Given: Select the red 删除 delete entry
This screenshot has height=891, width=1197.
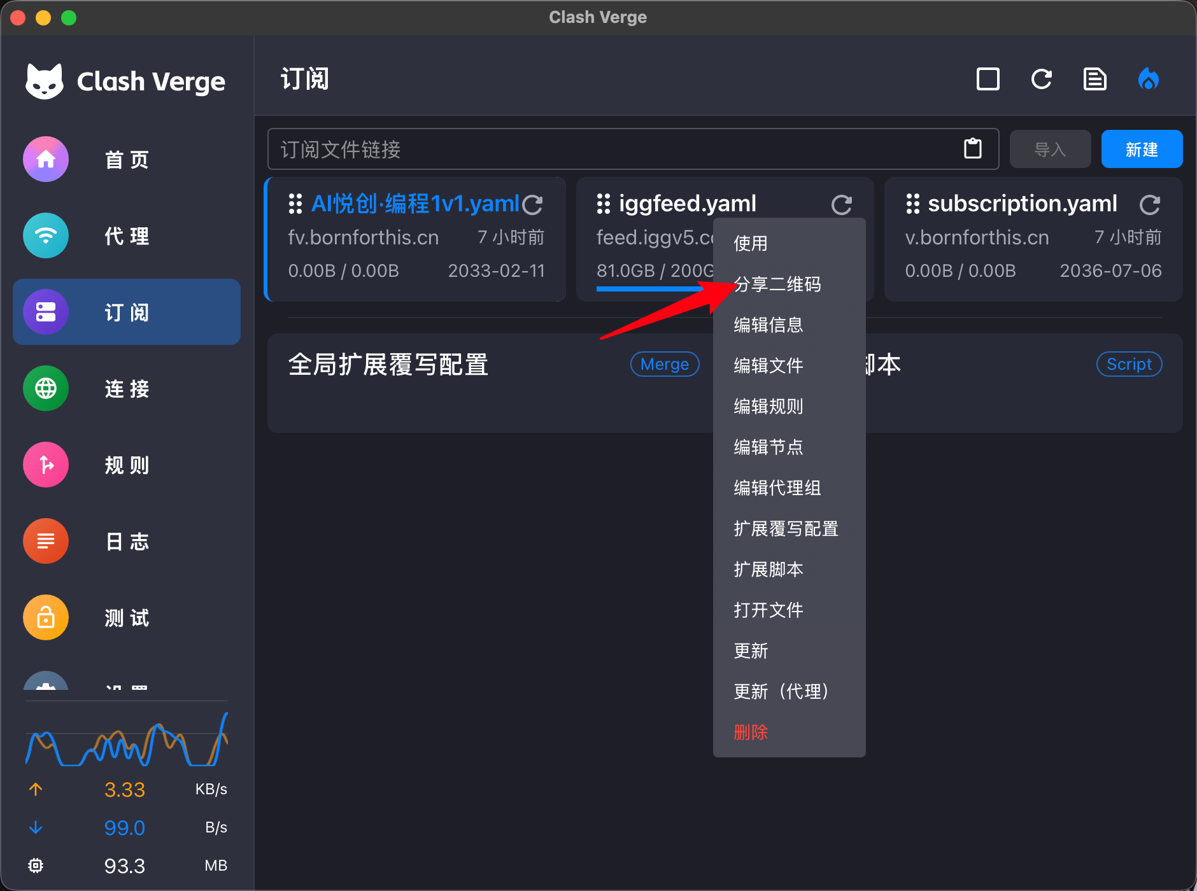Looking at the screenshot, I should 790,732.
